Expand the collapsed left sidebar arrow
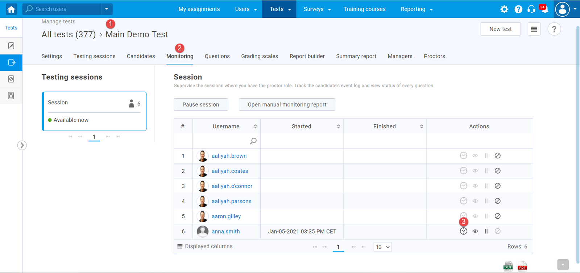The height and width of the screenshot is (273, 580). click(x=22, y=145)
